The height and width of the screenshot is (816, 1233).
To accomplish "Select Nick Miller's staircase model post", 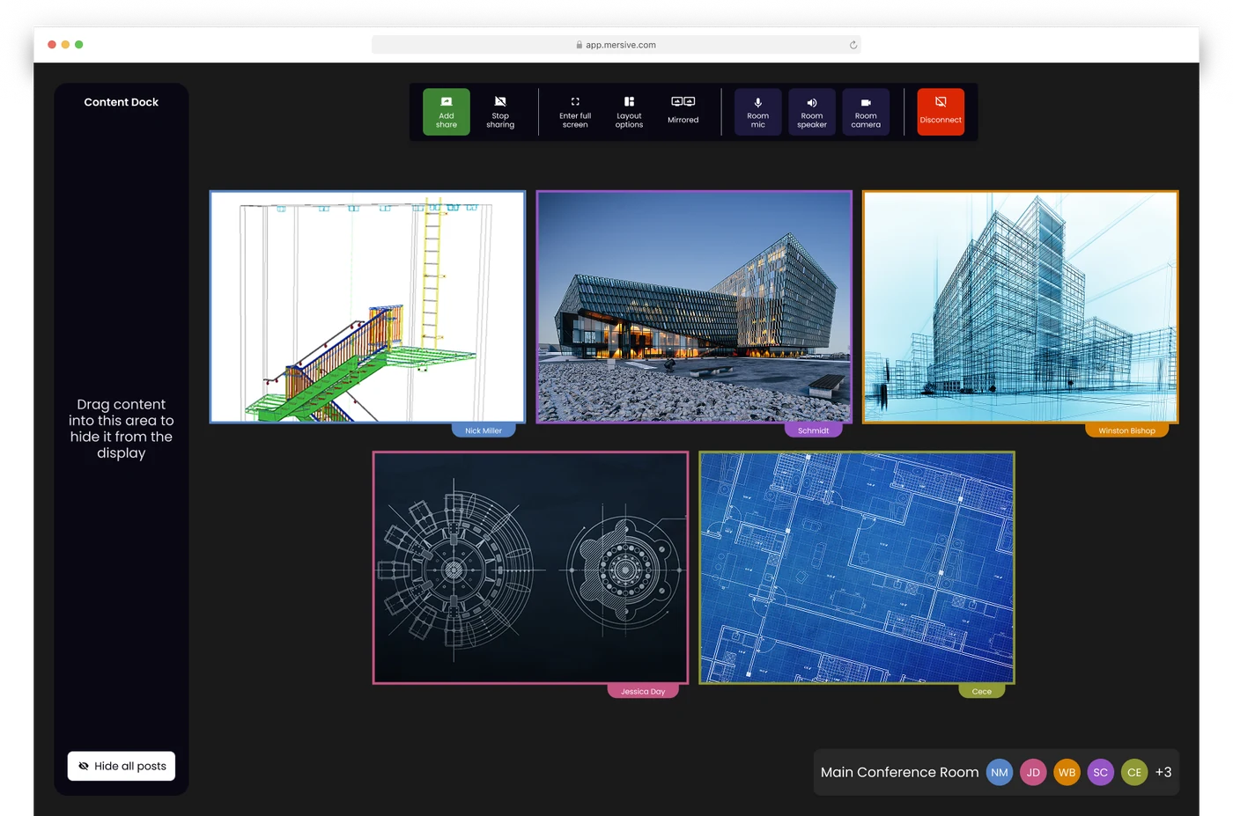I will tap(367, 307).
